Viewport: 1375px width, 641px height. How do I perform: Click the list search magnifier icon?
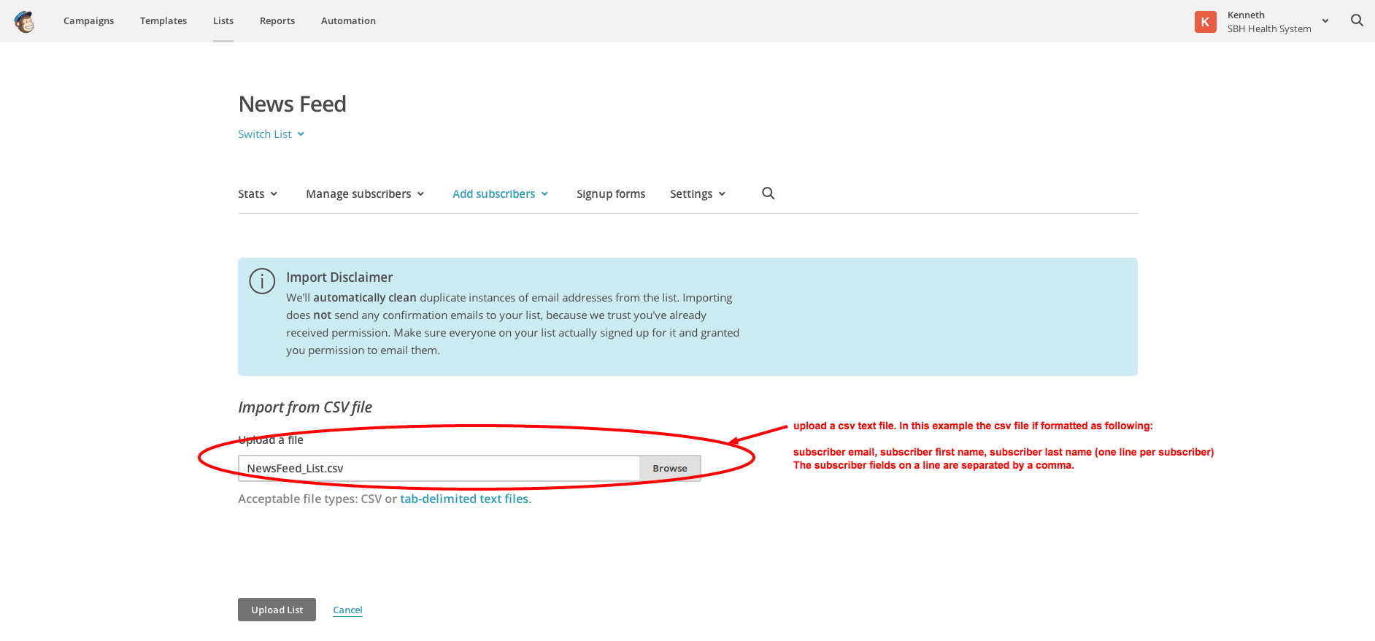point(768,193)
